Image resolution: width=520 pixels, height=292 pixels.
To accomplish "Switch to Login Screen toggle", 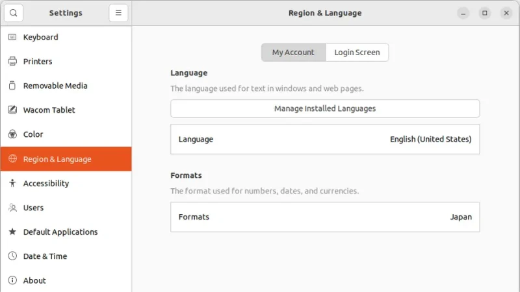I will 357,53.
